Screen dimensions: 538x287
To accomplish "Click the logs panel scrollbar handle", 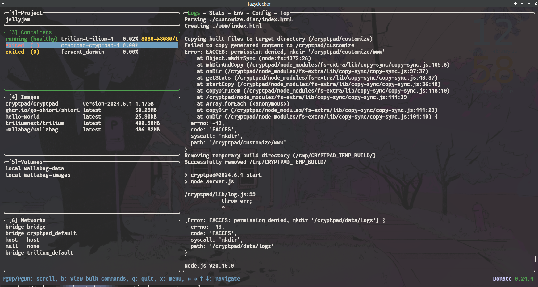I will tap(536, 259).
